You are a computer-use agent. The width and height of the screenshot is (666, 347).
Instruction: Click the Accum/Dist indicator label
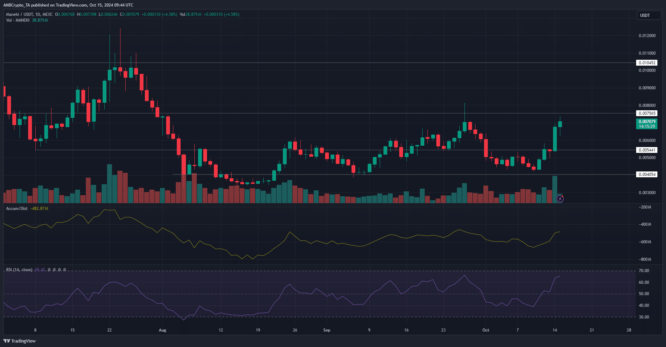coord(17,209)
